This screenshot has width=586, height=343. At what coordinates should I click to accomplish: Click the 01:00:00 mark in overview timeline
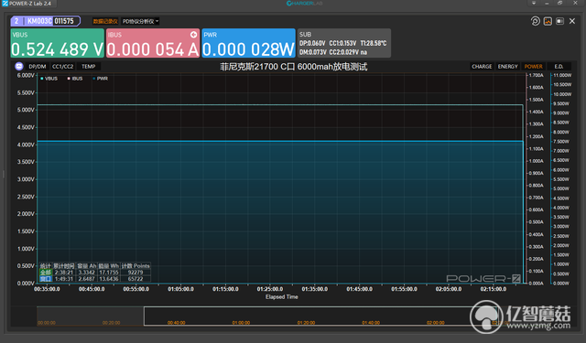tap(241, 323)
